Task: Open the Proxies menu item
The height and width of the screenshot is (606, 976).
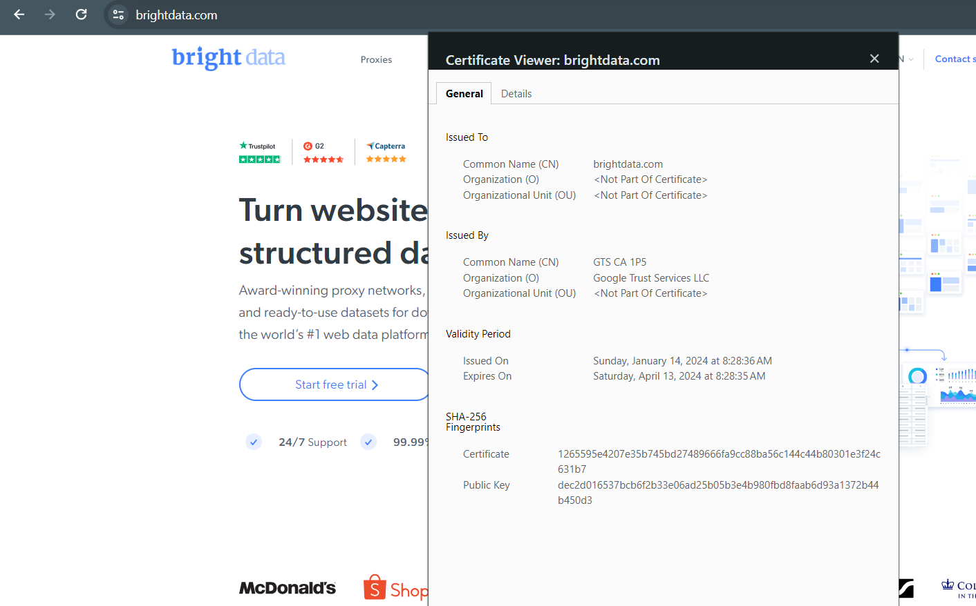Action: click(x=376, y=60)
